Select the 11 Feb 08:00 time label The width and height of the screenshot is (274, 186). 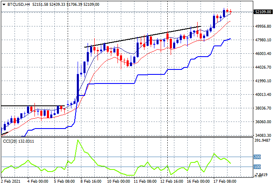pyautogui.click(x=145, y=181)
